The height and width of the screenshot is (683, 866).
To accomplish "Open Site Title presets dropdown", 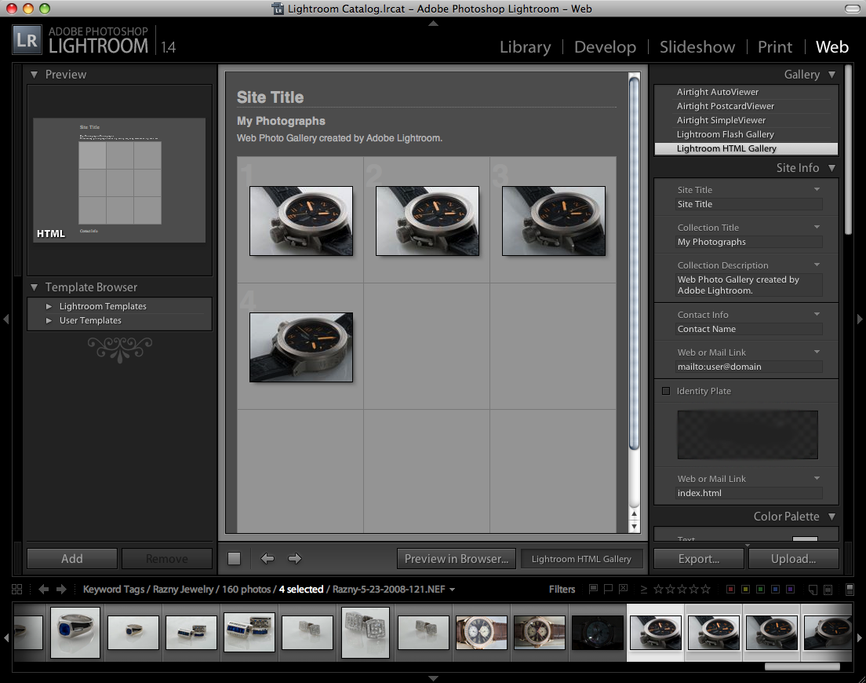I will tap(817, 189).
